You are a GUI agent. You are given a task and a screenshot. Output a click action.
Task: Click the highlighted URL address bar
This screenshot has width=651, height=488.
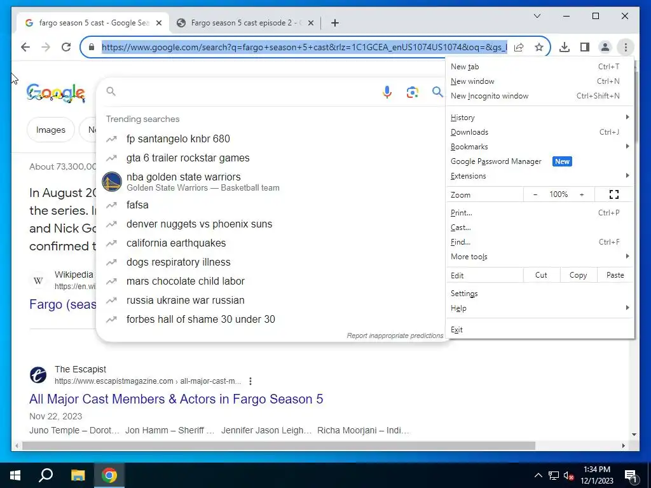pos(305,47)
